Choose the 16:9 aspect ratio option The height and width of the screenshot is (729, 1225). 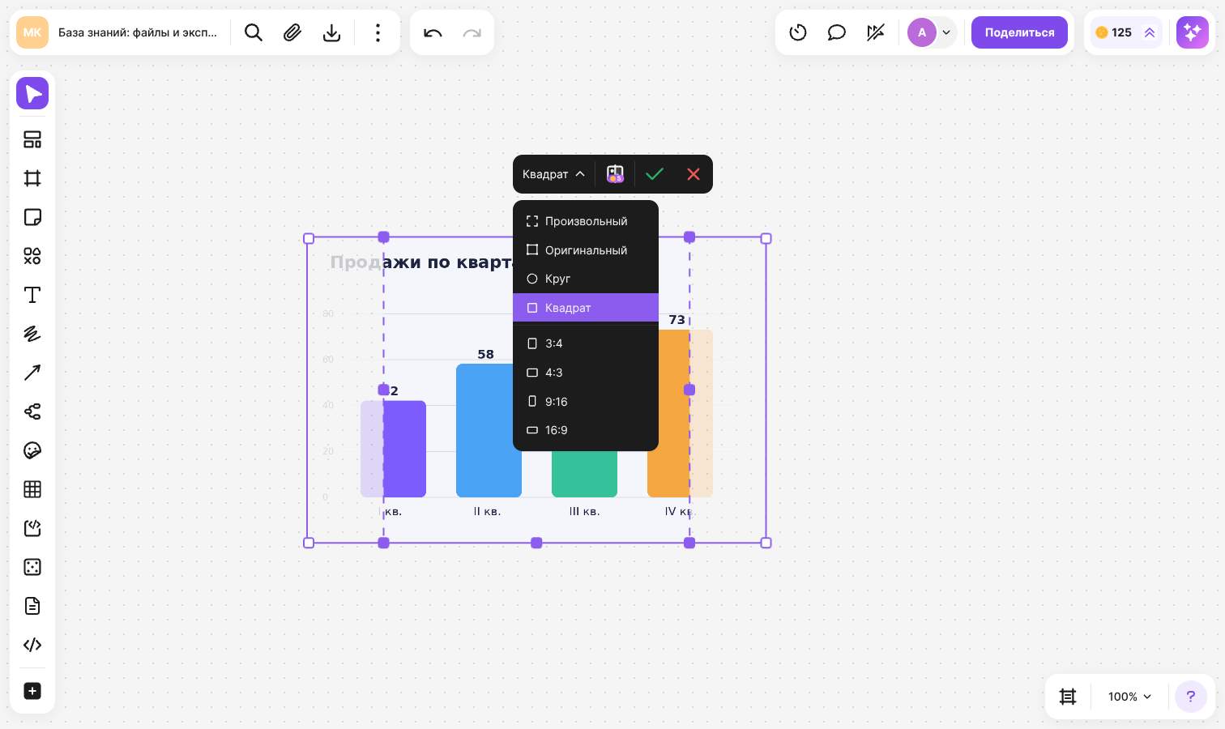click(x=586, y=430)
